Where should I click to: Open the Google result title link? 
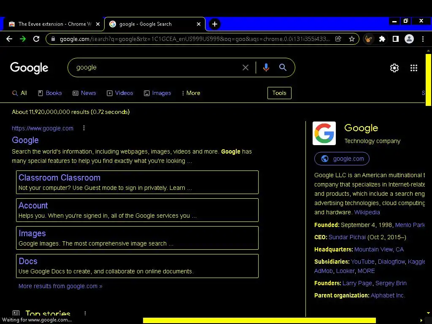[25, 140]
